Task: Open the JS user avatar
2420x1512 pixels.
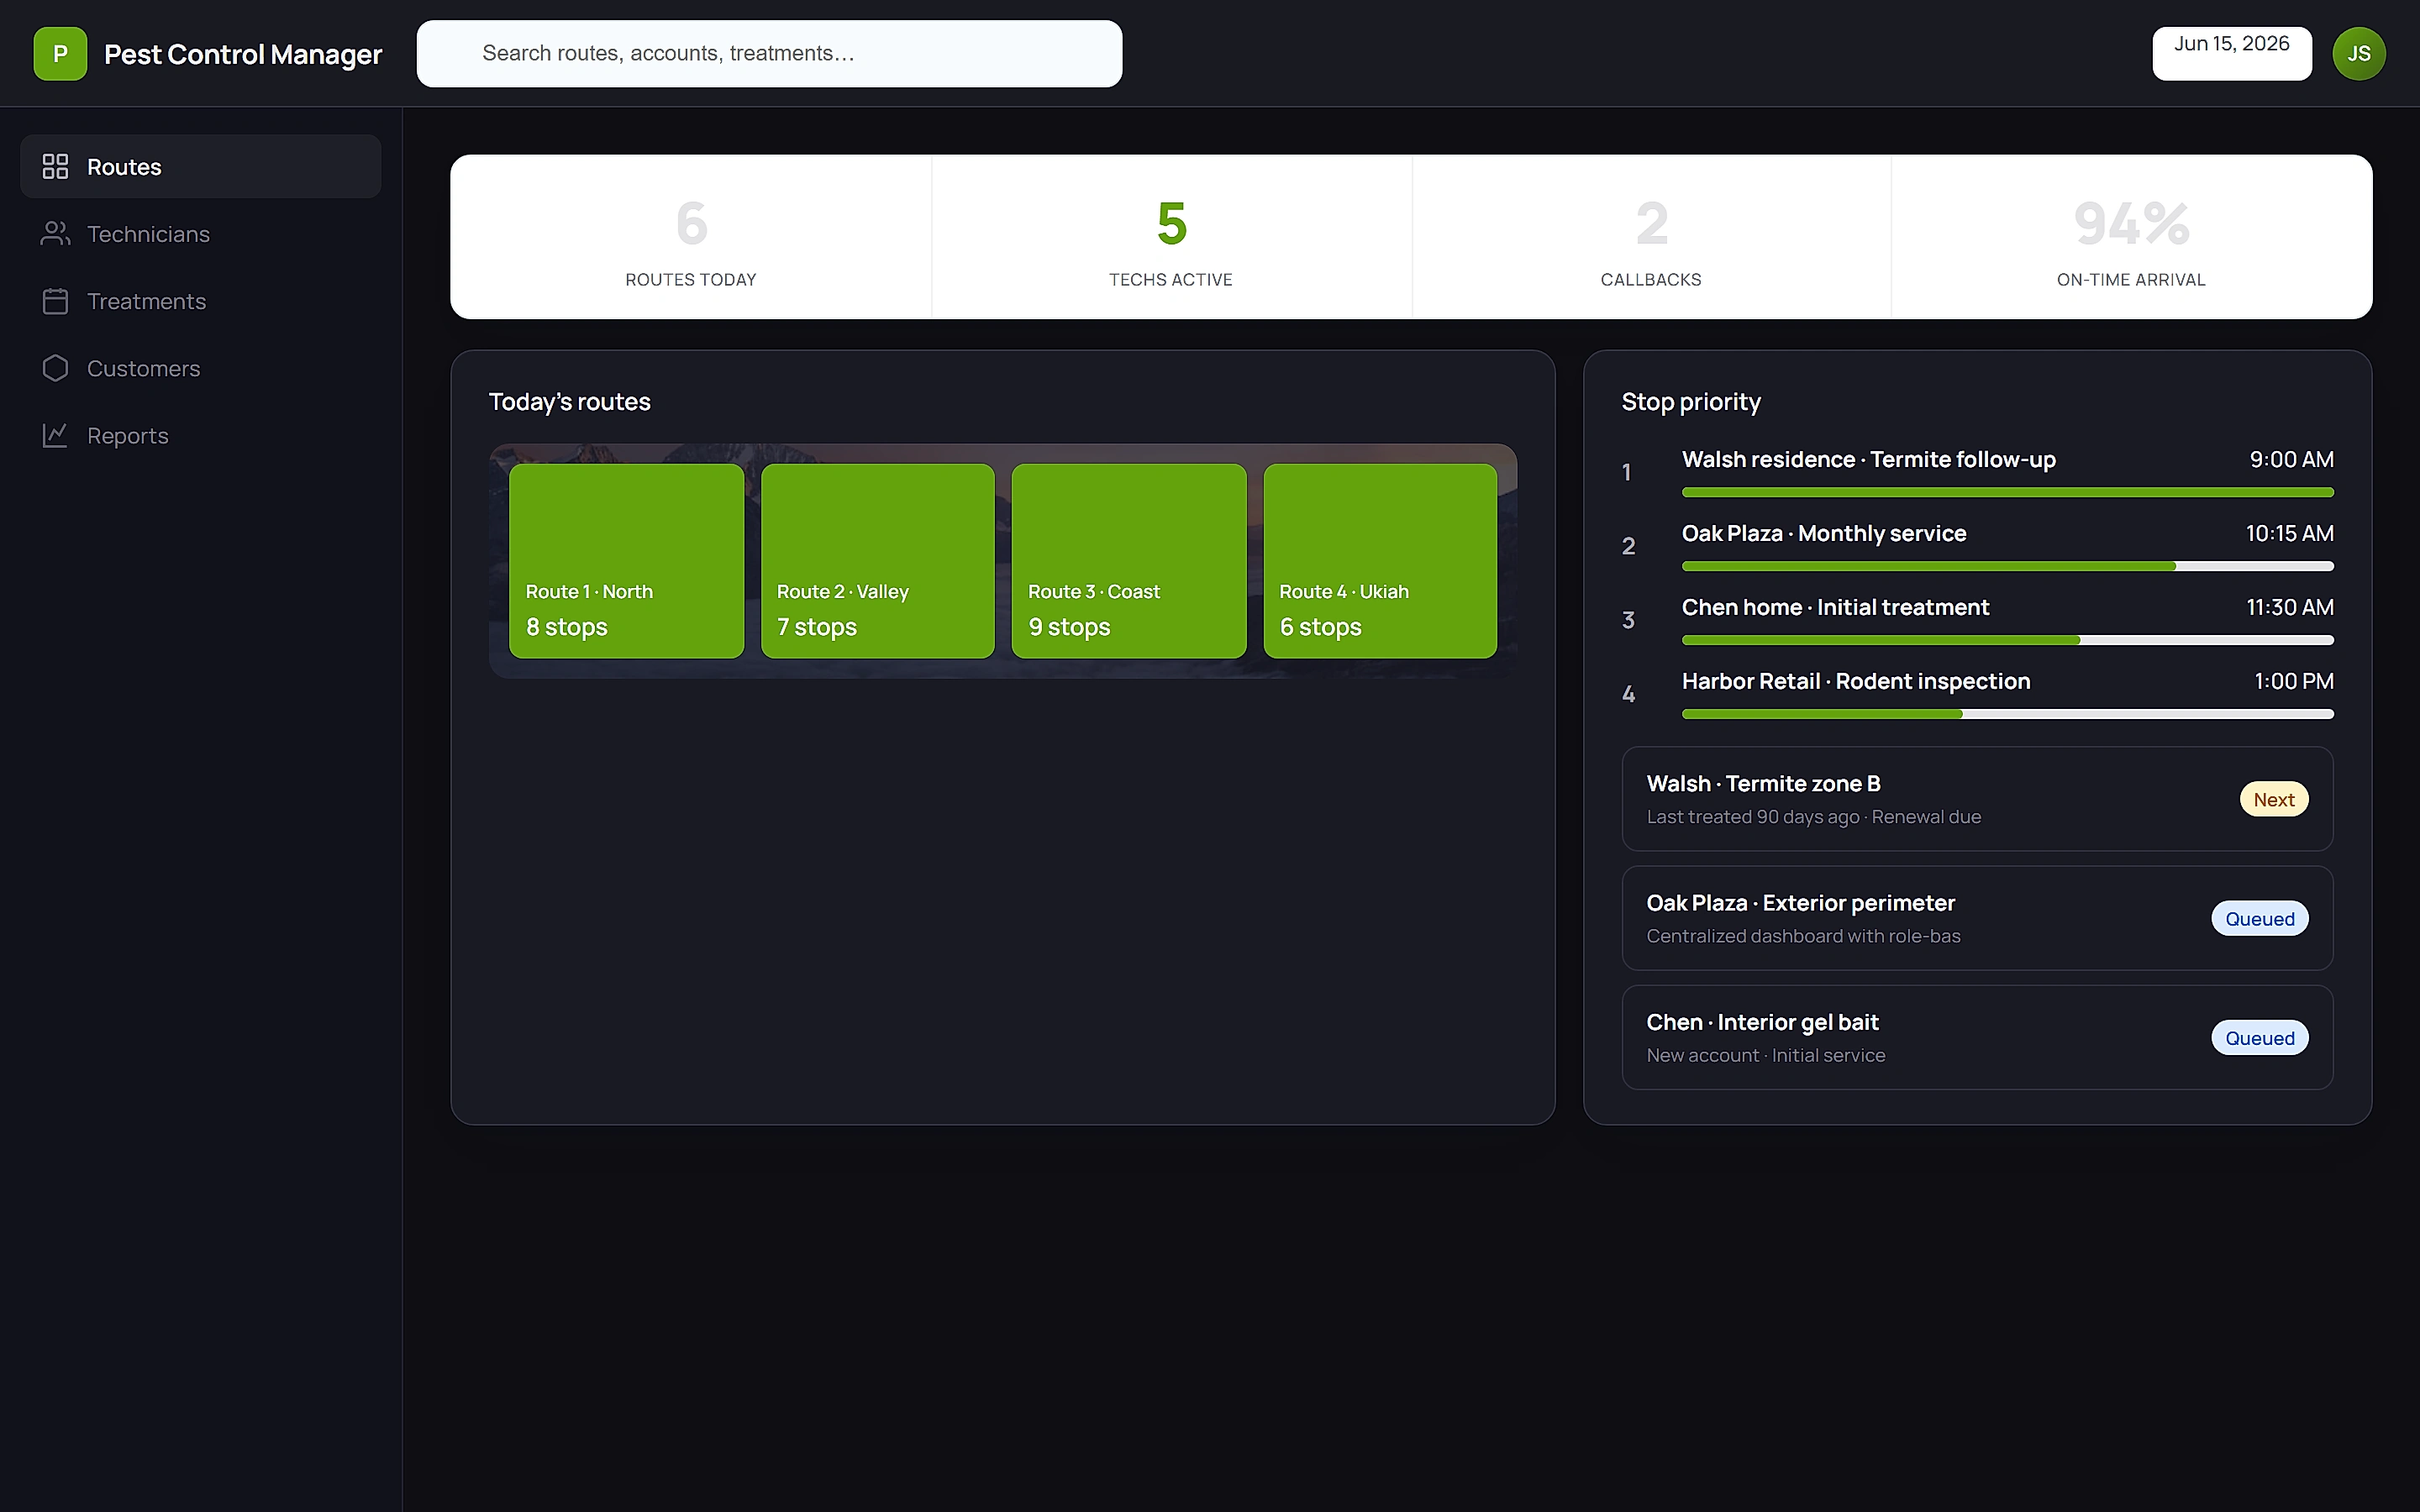Action: [2358, 54]
